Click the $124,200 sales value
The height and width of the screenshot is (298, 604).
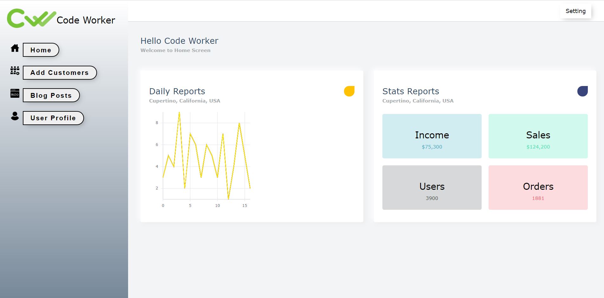[x=538, y=147]
